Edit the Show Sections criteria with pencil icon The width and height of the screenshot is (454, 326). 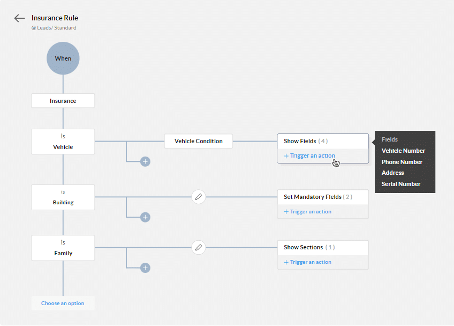pyautogui.click(x=198, y=247)
